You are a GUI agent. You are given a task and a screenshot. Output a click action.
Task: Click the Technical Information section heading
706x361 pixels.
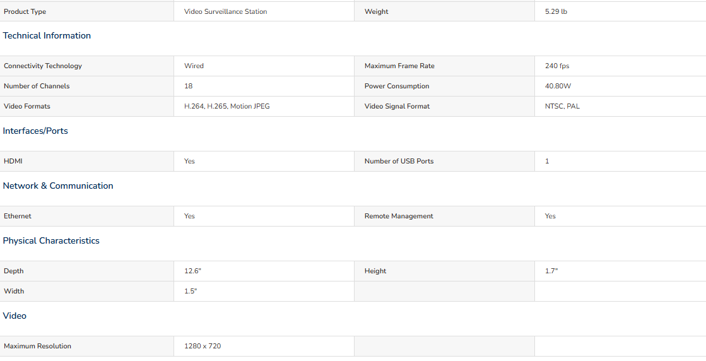(x=47, y=35)
